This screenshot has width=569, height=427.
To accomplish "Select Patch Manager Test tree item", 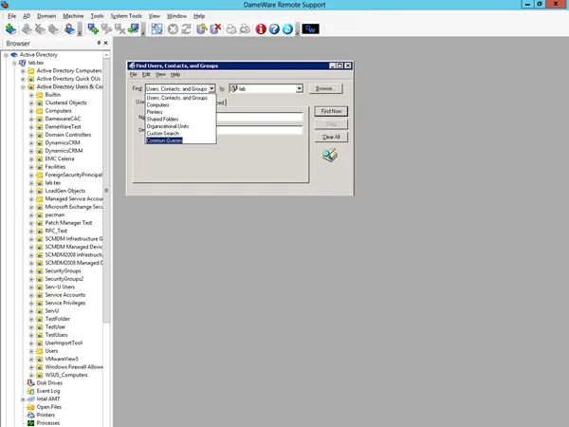I will point(68,223).
